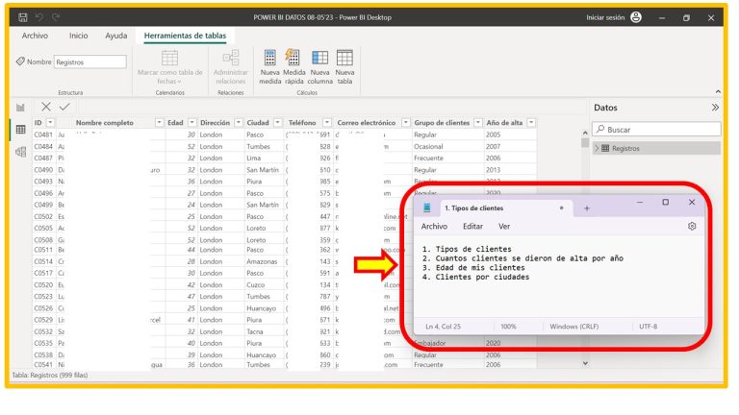Add a new tab in Notepad
739x415 pixels.
click(587, 207)
